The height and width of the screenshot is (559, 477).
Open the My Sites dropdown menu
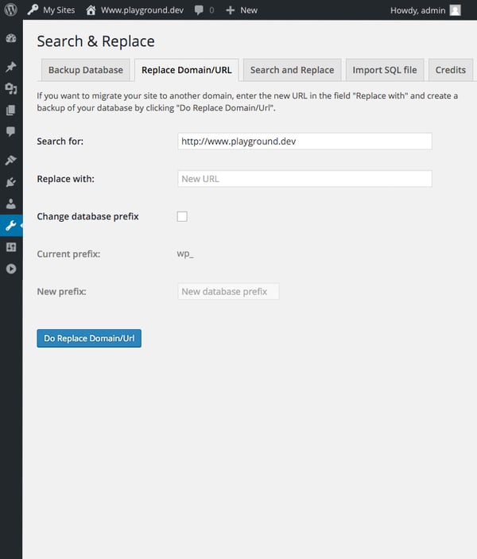52,10
